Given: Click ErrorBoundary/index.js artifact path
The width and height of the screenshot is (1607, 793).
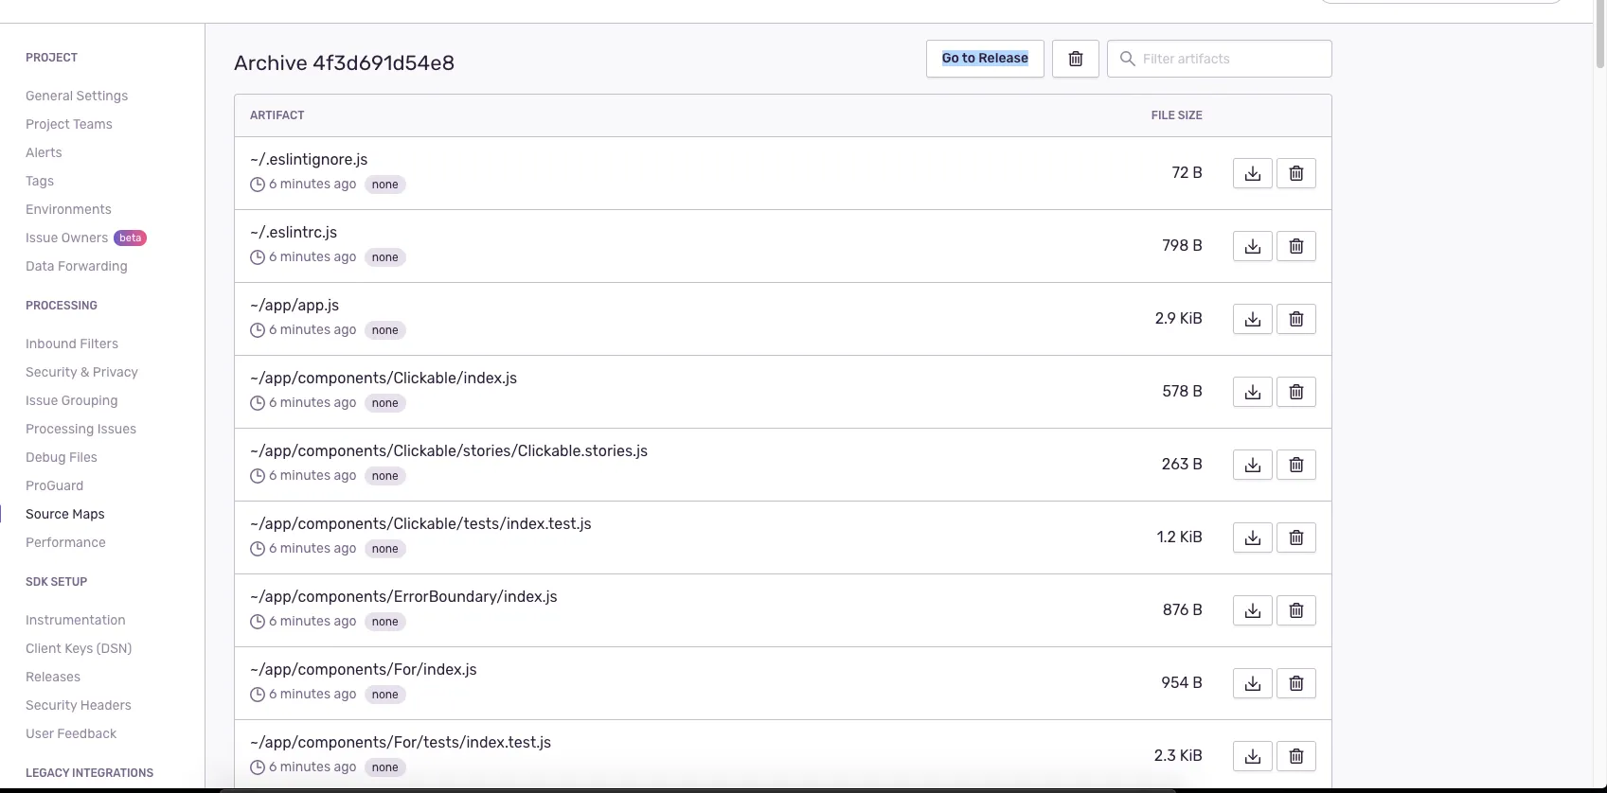Looking at the screenshot, I should click(x=403, y=597).
